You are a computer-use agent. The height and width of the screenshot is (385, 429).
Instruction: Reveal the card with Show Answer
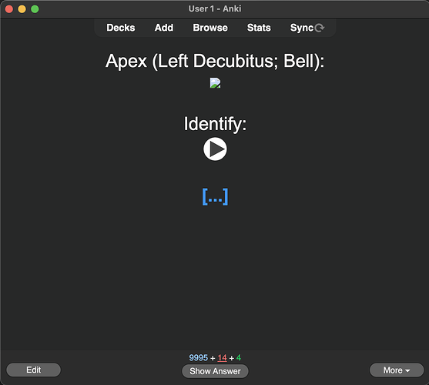pyautogui.click(x=215, y=371)
